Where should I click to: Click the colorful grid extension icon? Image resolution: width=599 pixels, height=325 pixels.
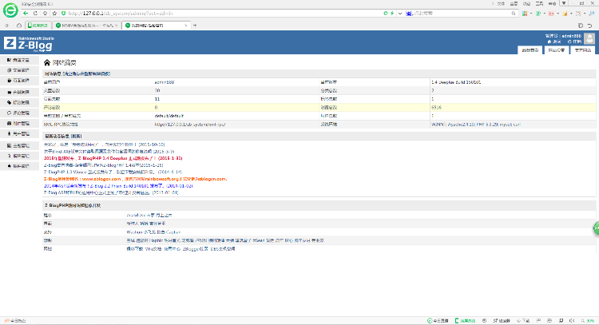[525, 14]
